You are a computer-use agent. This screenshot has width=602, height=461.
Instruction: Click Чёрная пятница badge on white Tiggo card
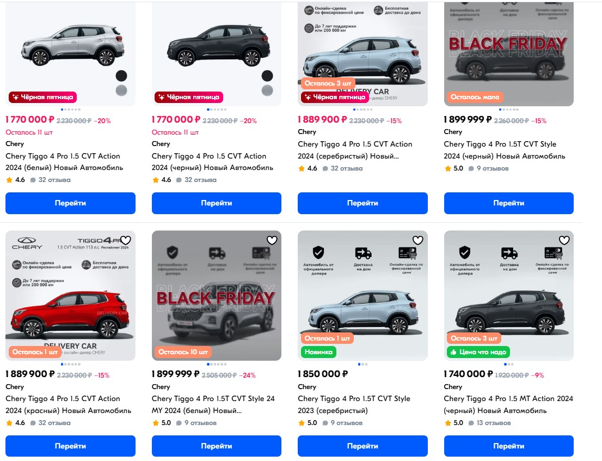pyautogui.click(x=42, y=97)
